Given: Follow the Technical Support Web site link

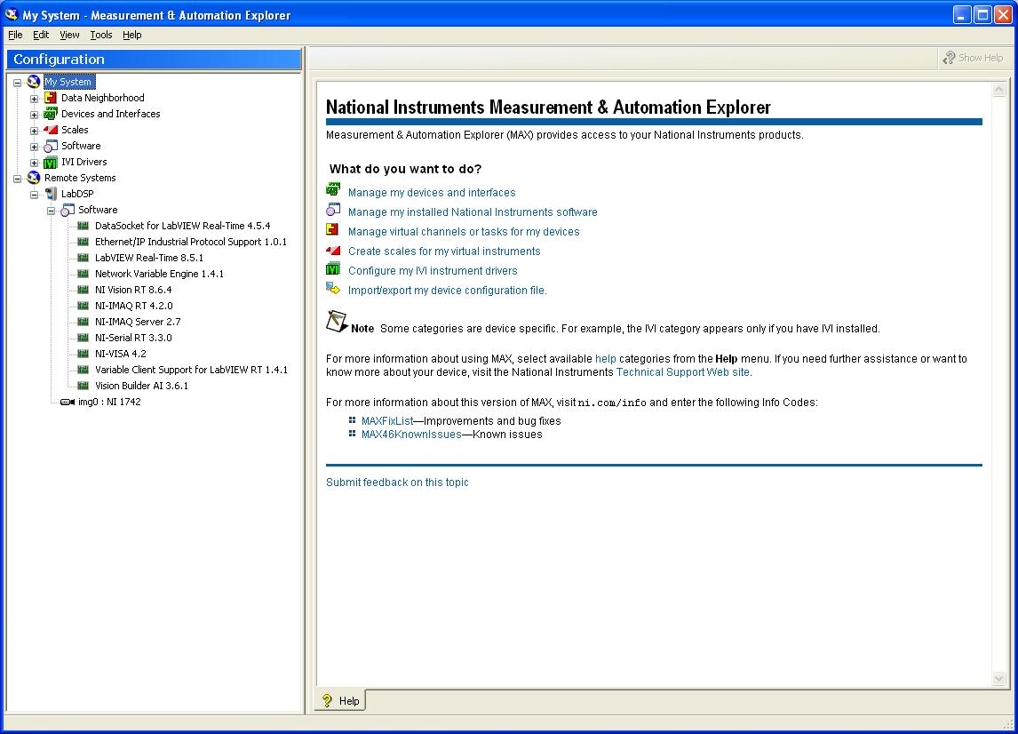Looking at the screenshot, I should coord(684,372).
